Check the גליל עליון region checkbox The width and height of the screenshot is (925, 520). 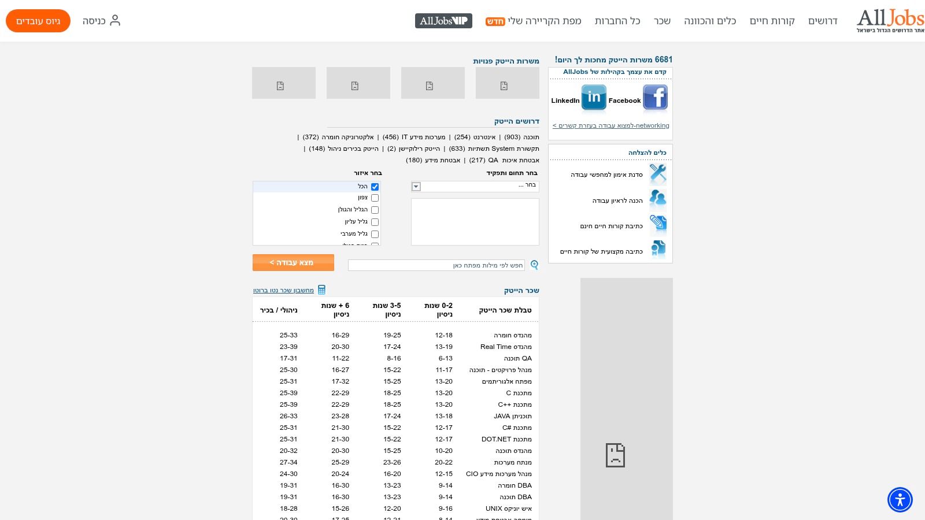point(375,222)
